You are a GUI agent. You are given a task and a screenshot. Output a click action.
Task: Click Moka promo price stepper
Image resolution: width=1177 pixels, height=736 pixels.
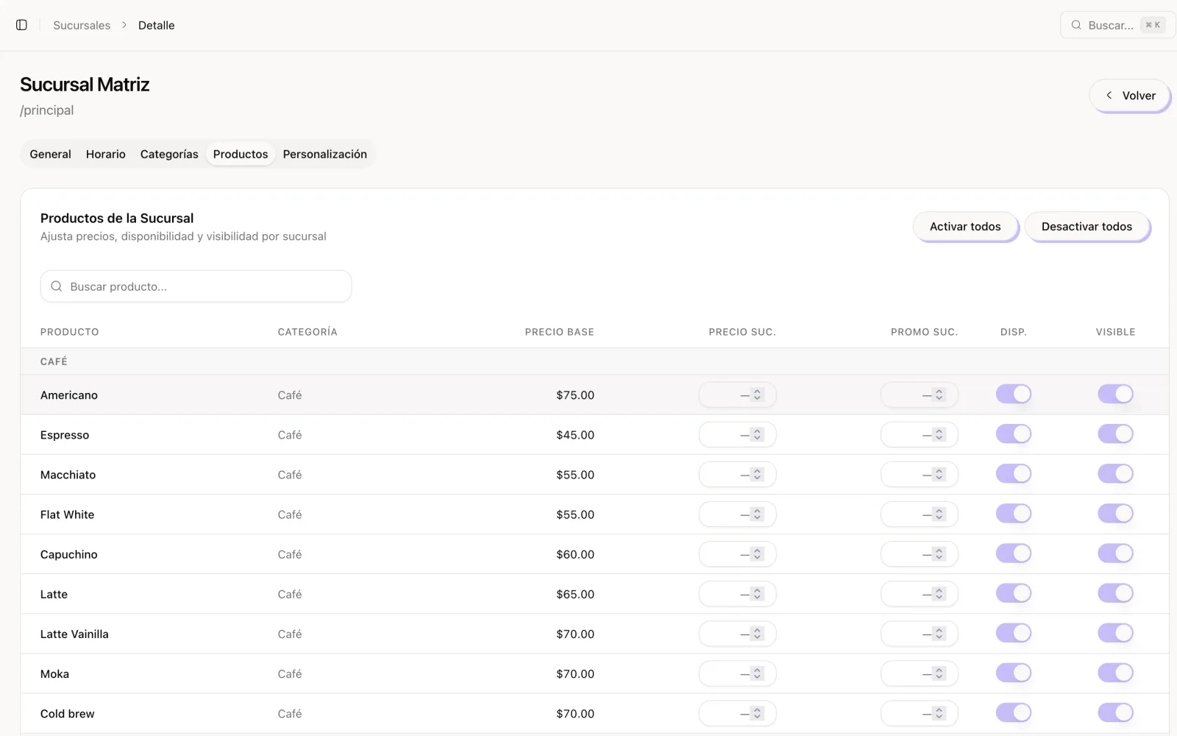939,673
